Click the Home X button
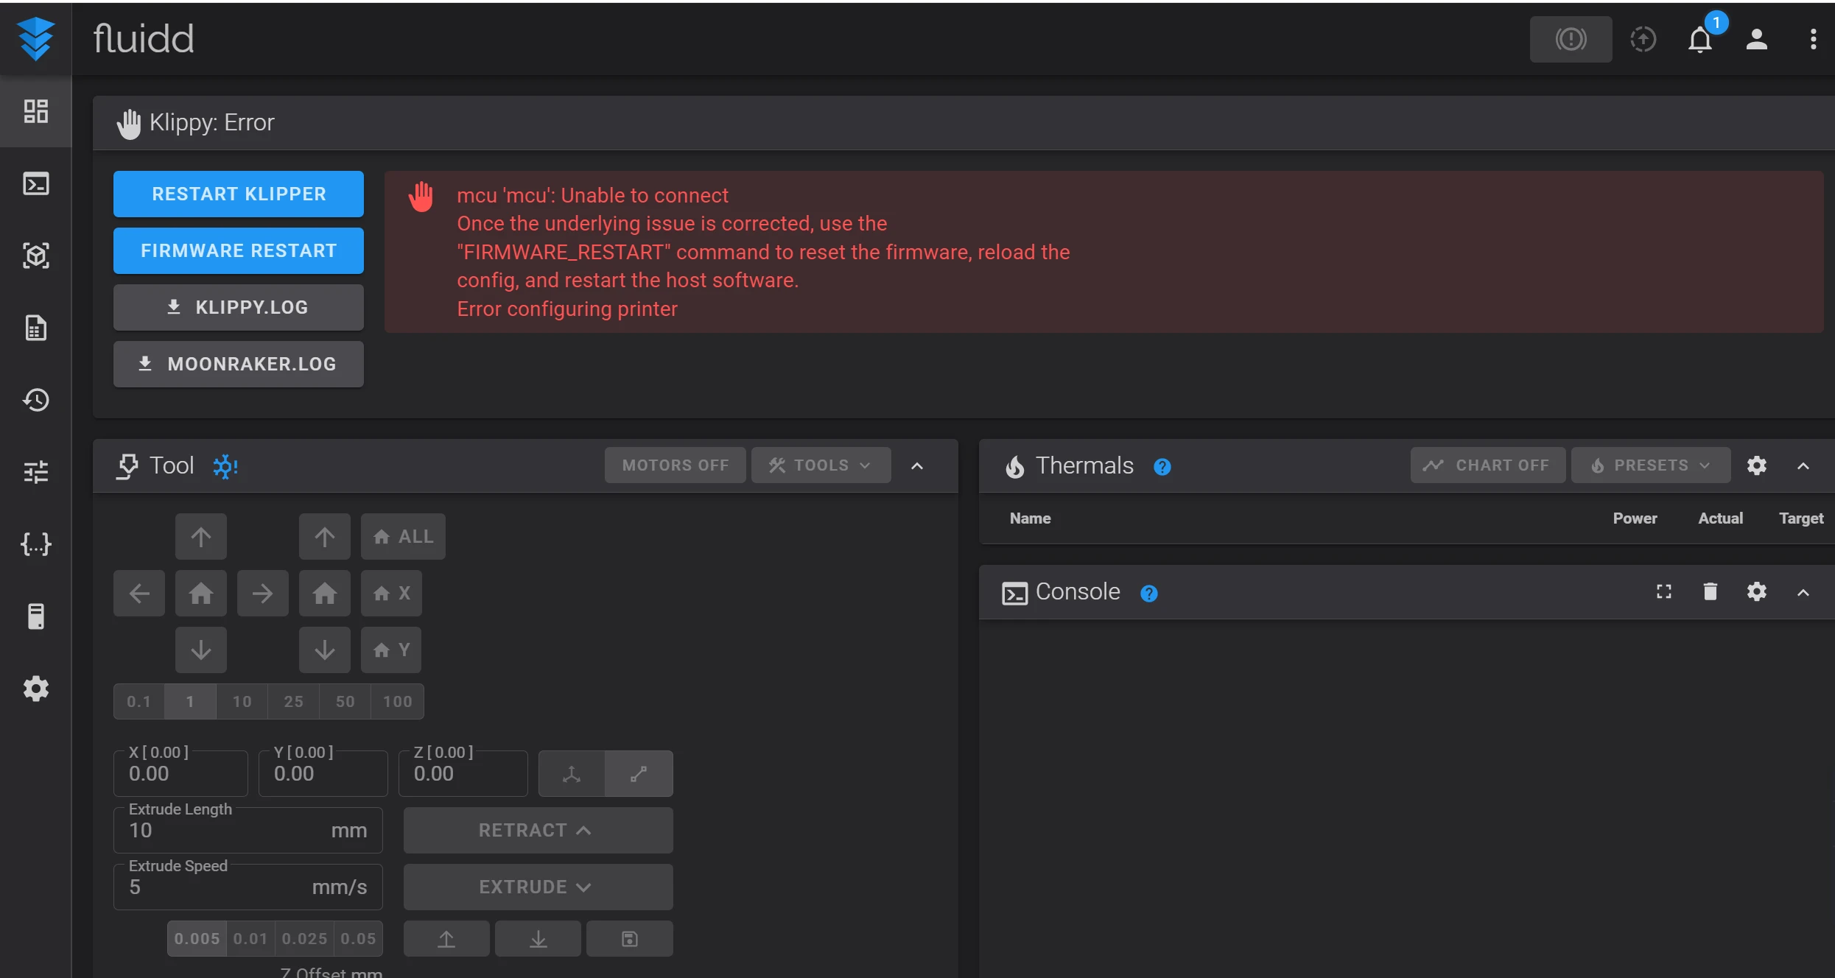 tap(391, 593)
